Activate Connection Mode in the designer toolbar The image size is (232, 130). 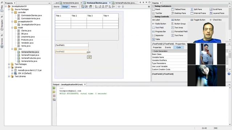[86, 6]
